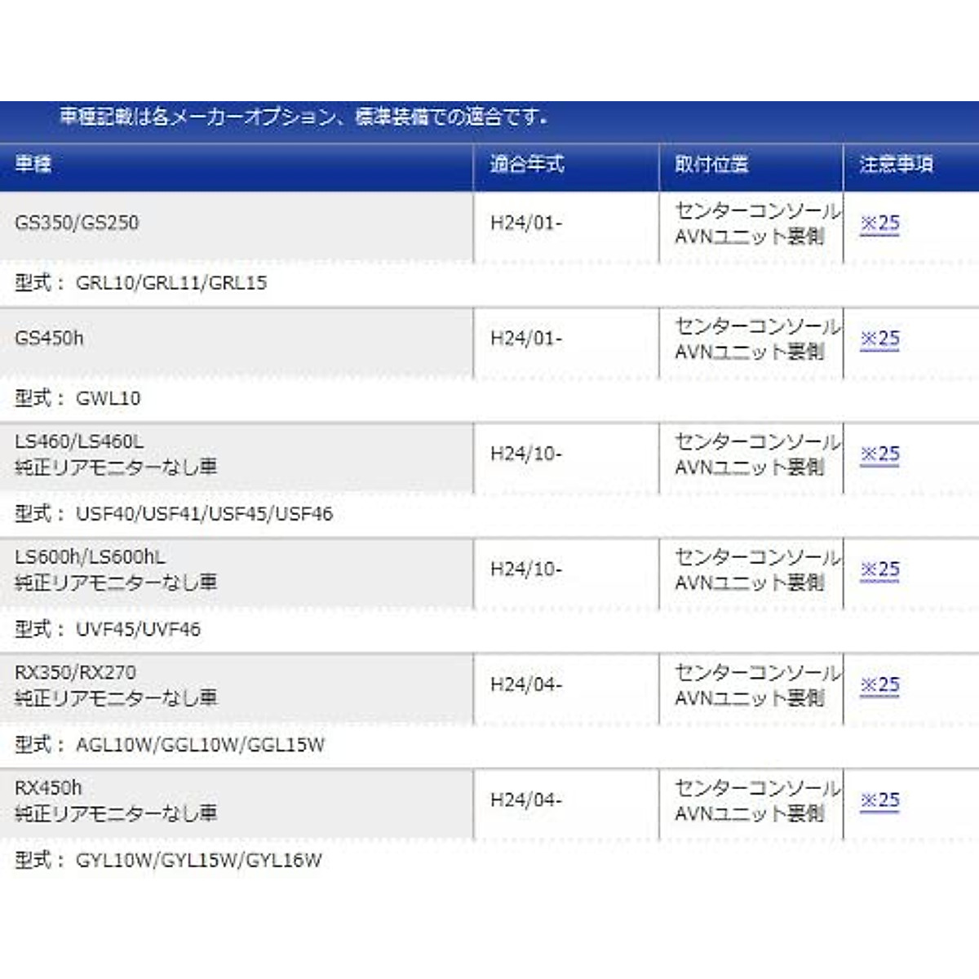979x979 pixels.
Task: Click the 車種 column header
Action: tap(33, 165)
